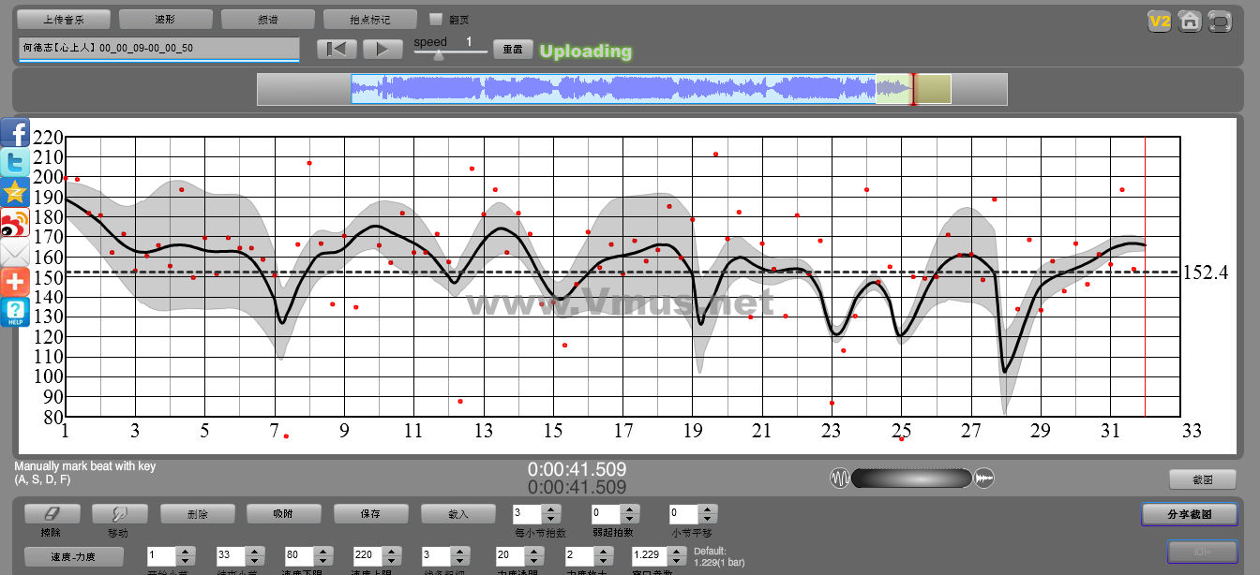
Task: Click the V2 version icon
Action: pos(1160,21)
